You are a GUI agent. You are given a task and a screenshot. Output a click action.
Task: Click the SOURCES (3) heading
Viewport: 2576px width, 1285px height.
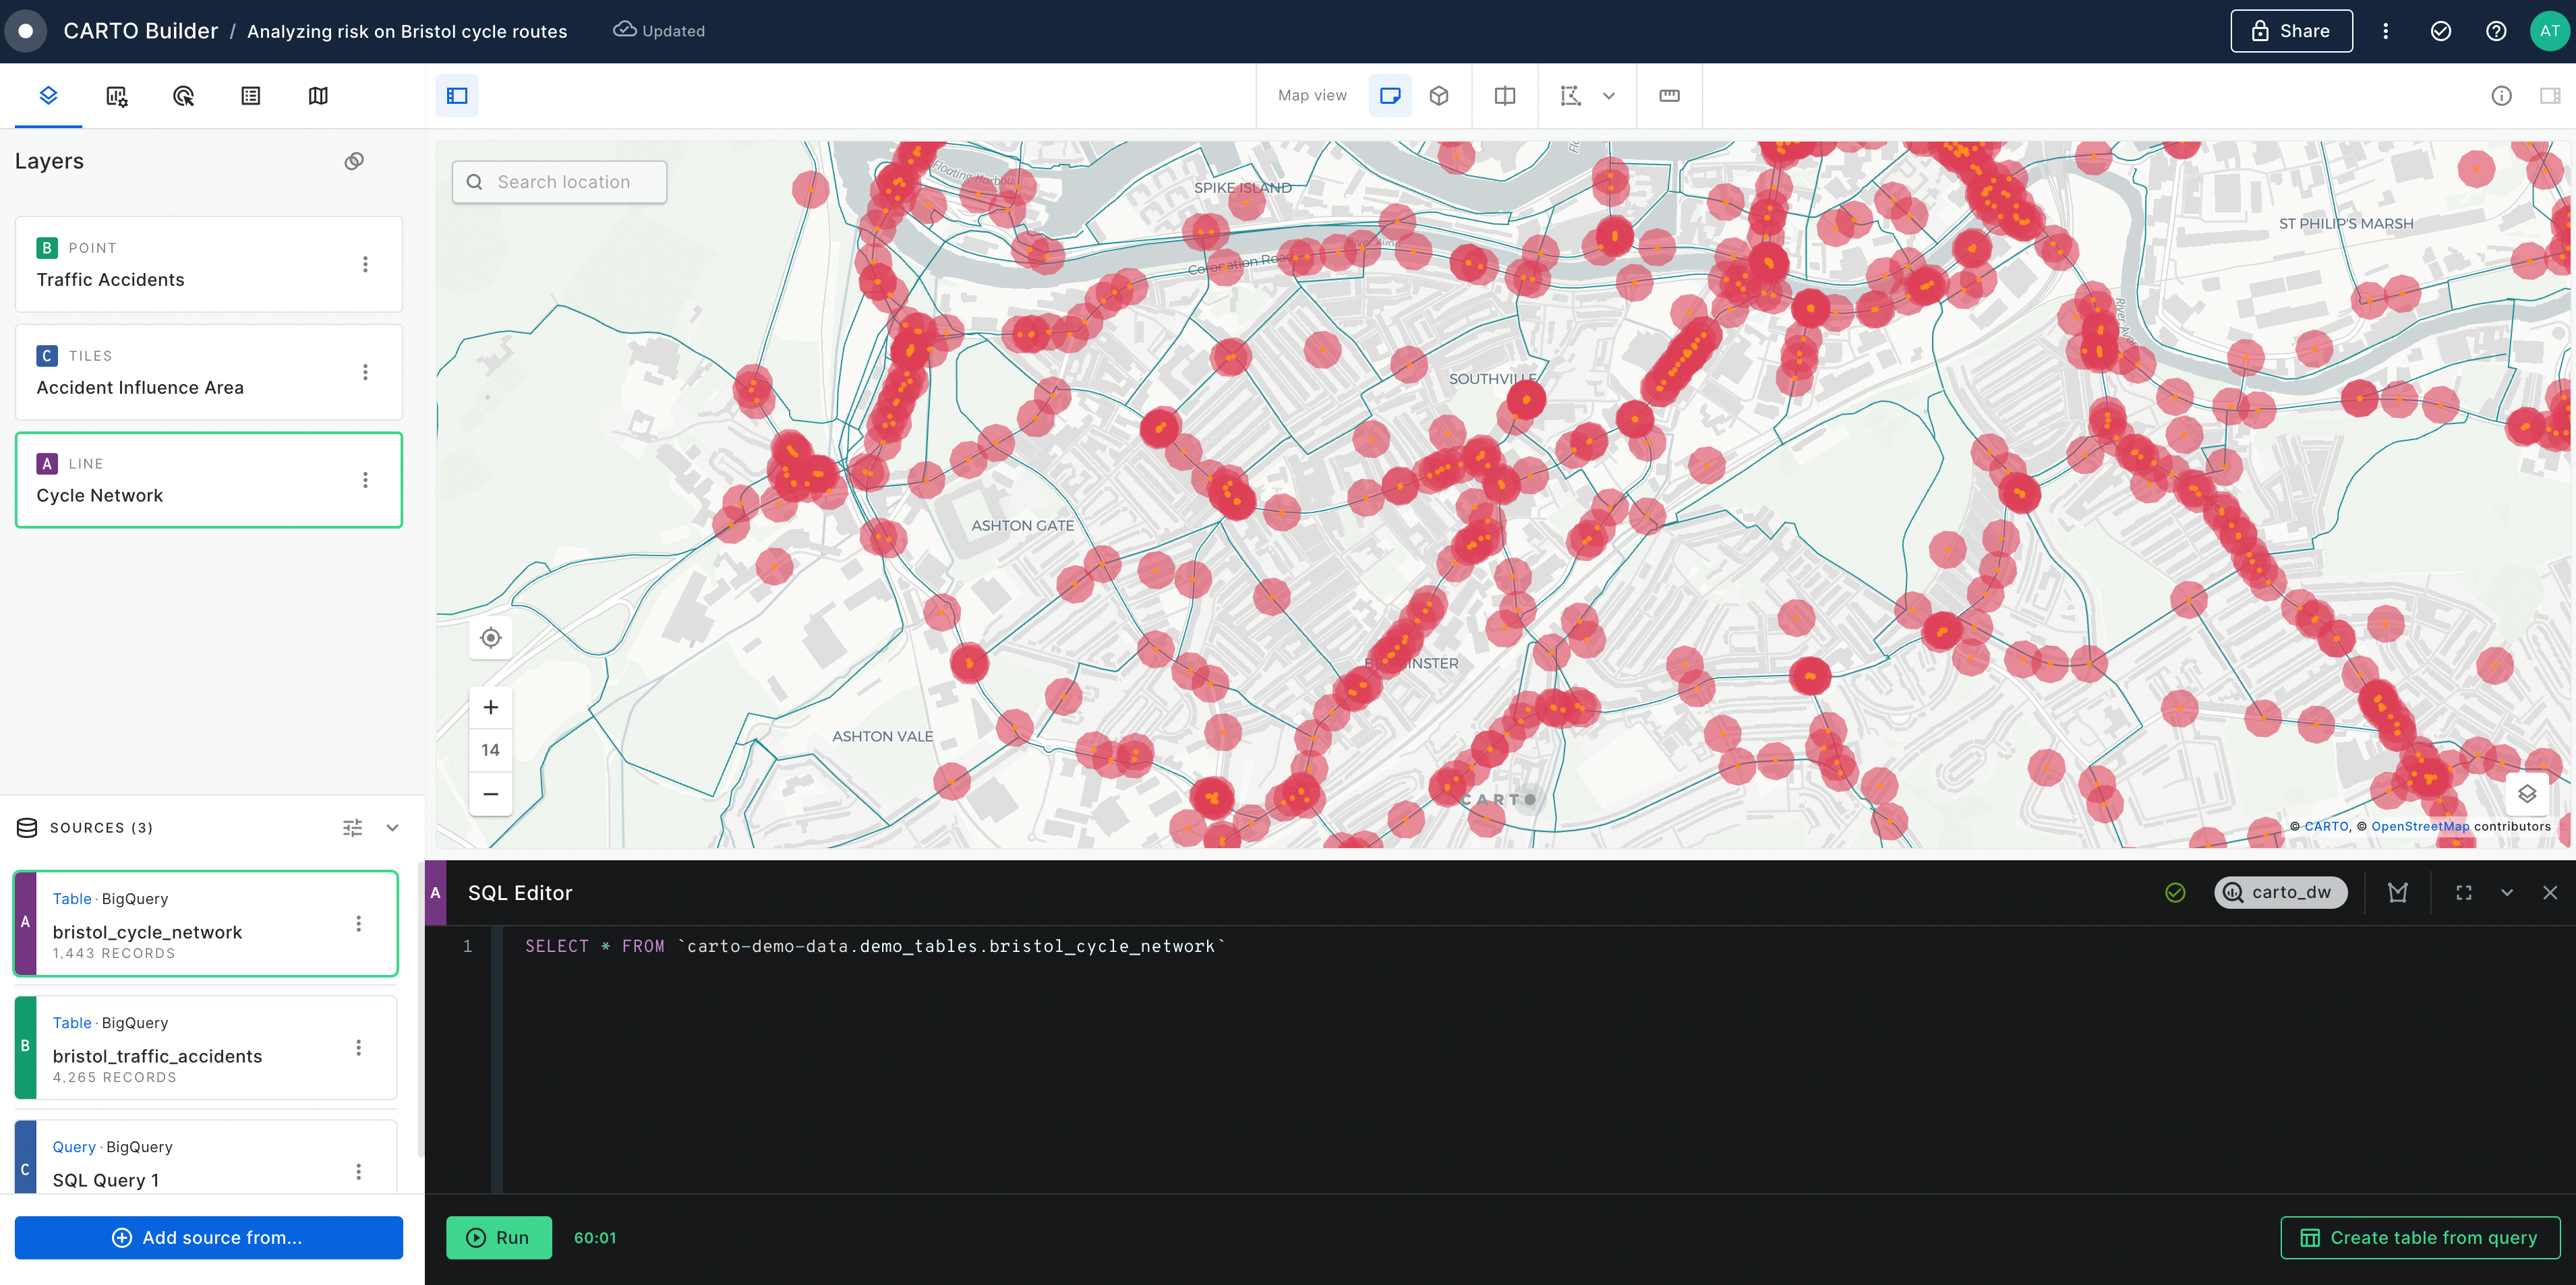tap(101, 827)
